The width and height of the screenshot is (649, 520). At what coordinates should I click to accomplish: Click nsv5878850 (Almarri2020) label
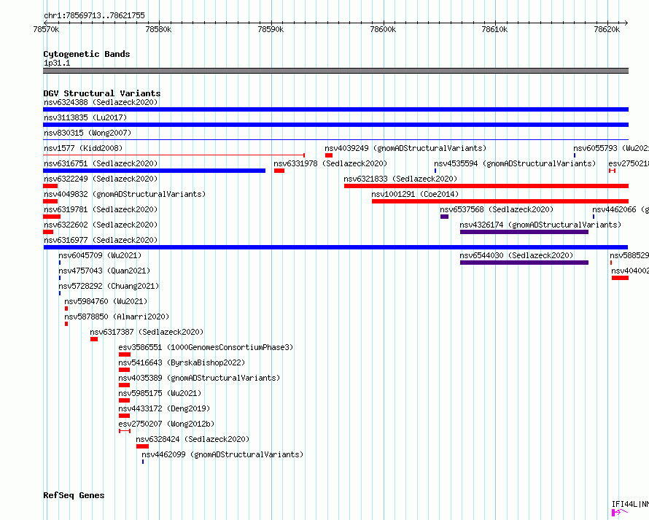[117, 317]
